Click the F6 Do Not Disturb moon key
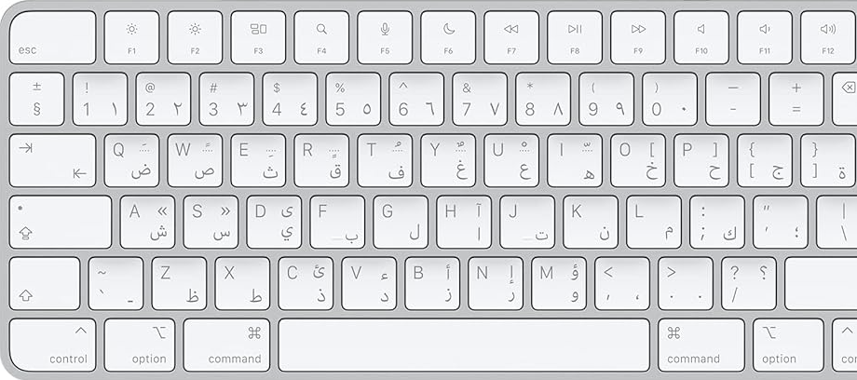 (448, 37)
